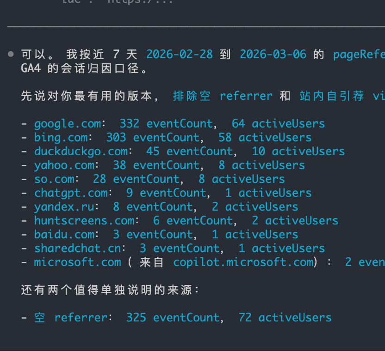This screenshot has width=385, height=351.
Task: Click the copilot.microsoft.com text
Action: (x=243, y=262)
